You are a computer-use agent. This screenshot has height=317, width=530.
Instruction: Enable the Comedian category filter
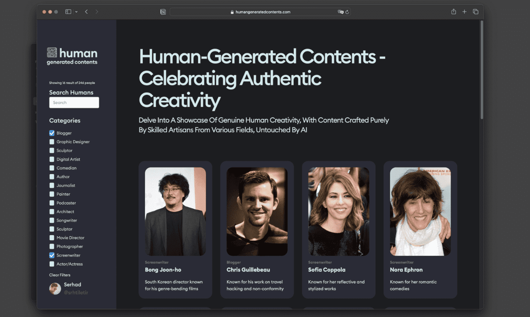[x=52, y=168]
